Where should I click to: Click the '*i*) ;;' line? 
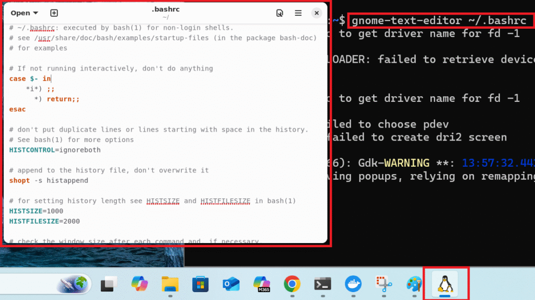(x=40, y=89)
